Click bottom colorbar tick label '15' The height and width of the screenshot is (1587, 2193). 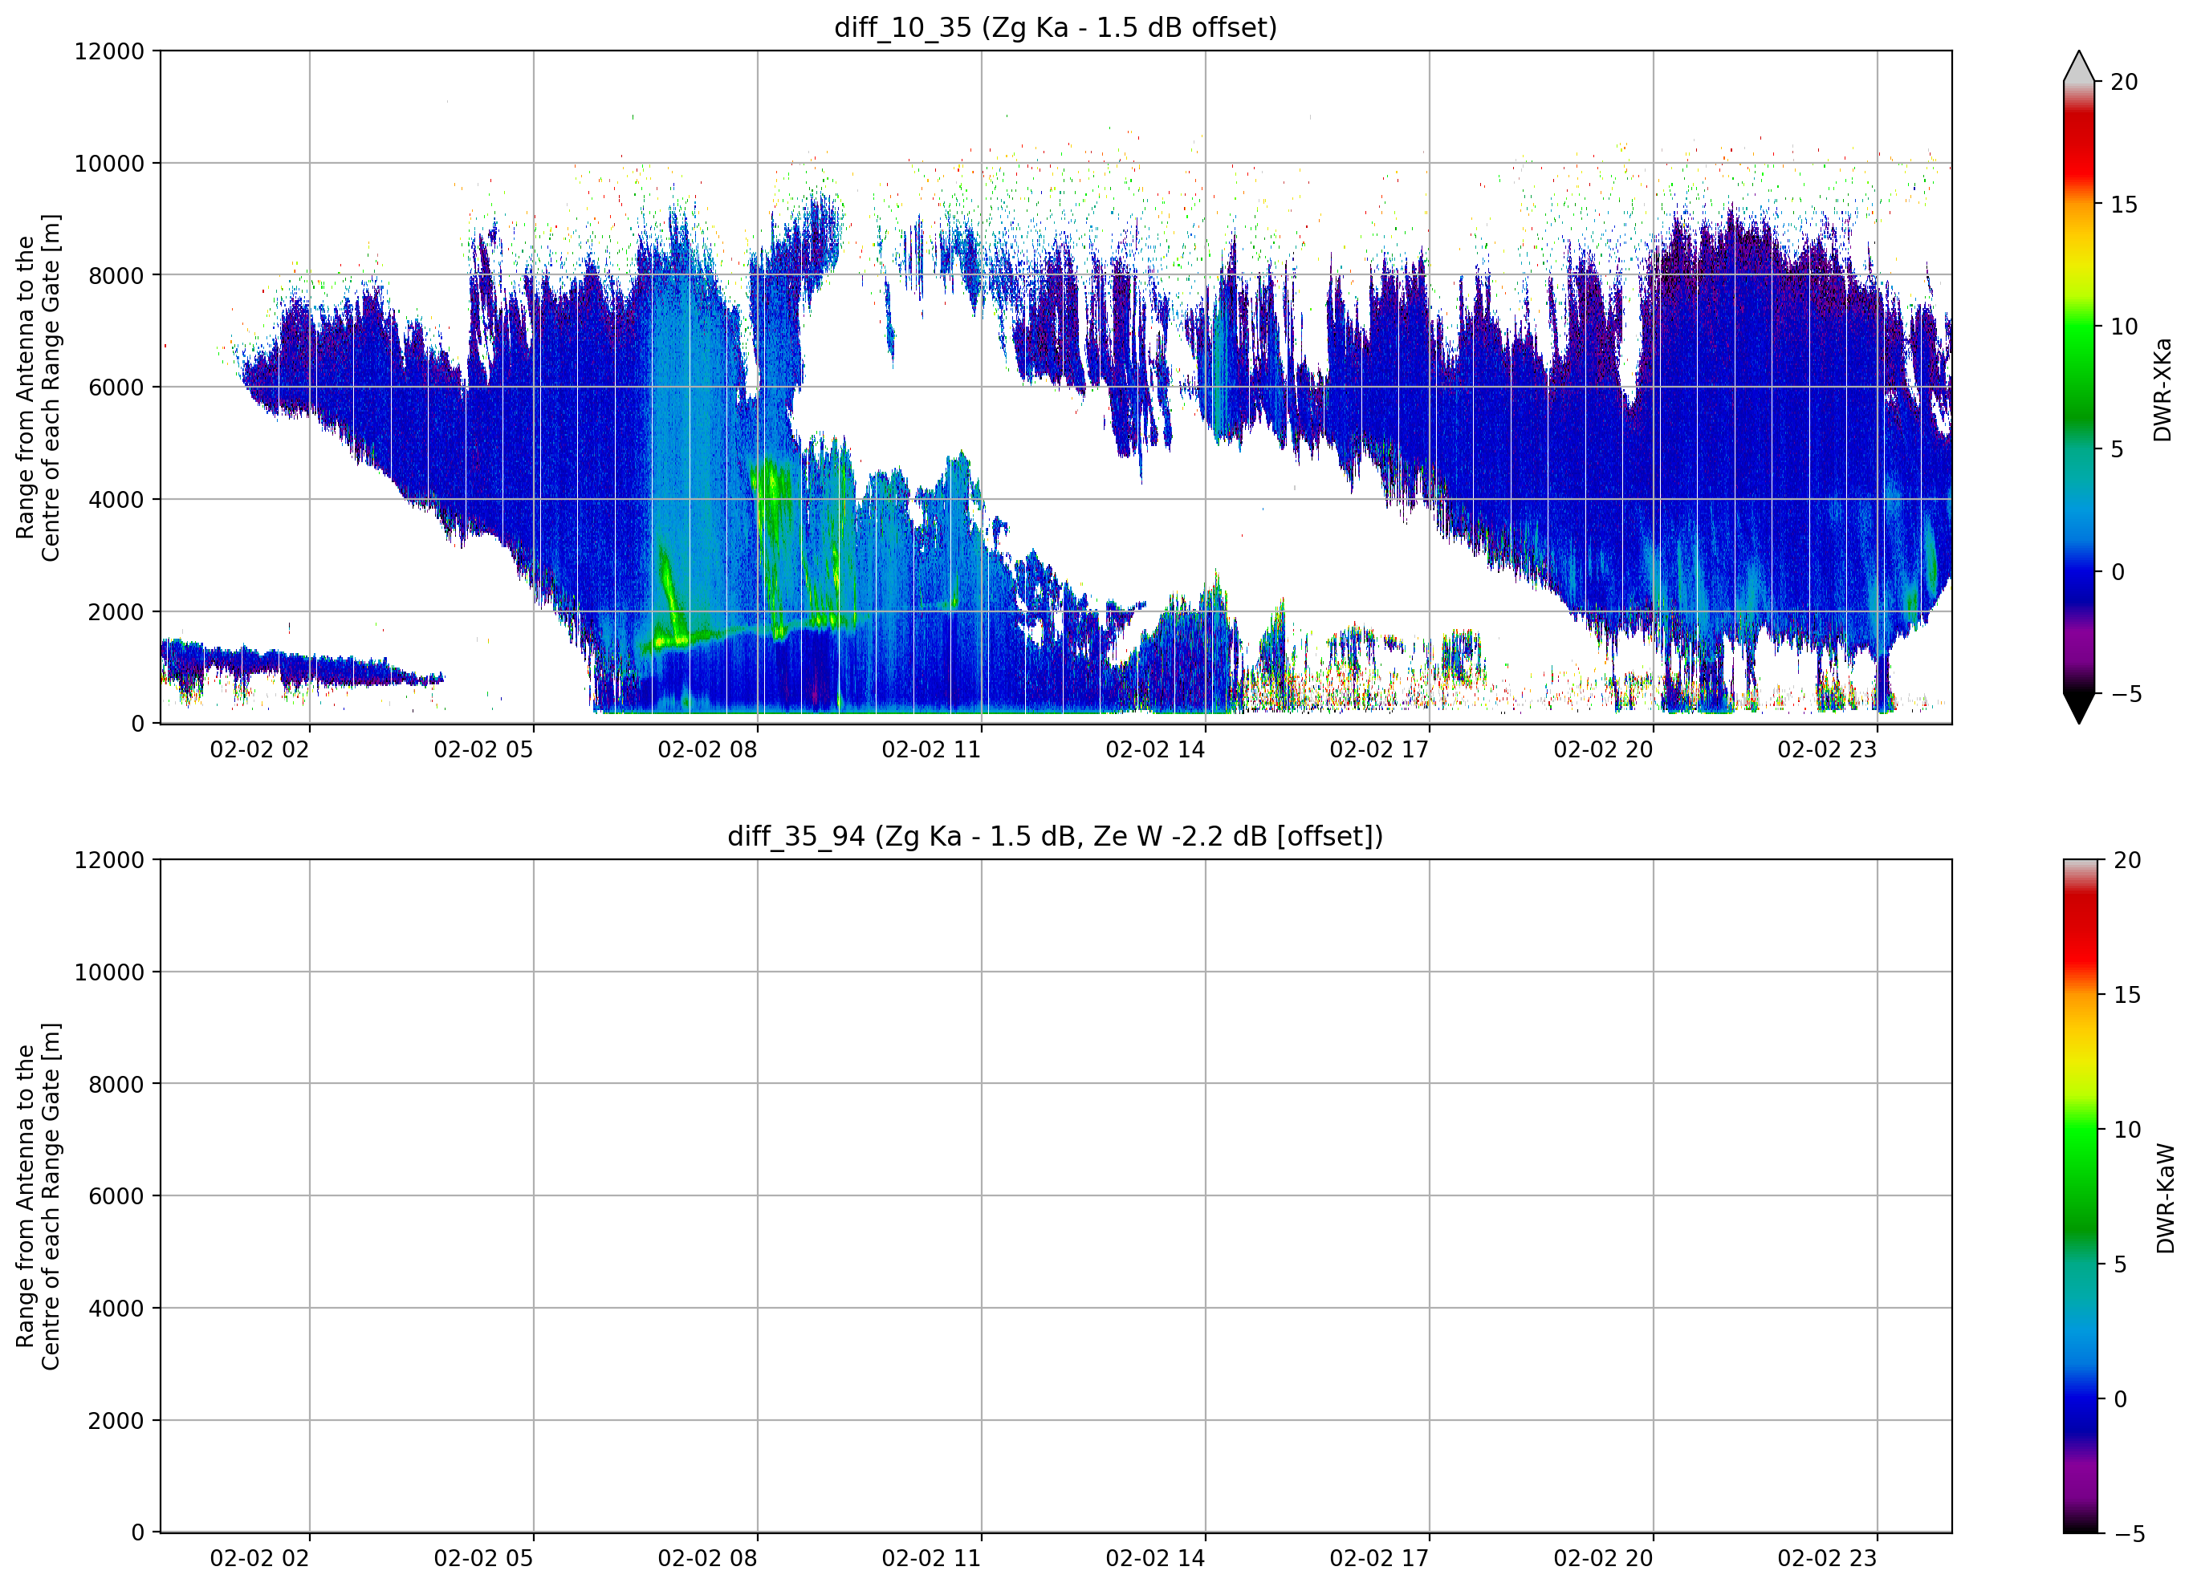pyautogui.click(x=2127, y=995)
